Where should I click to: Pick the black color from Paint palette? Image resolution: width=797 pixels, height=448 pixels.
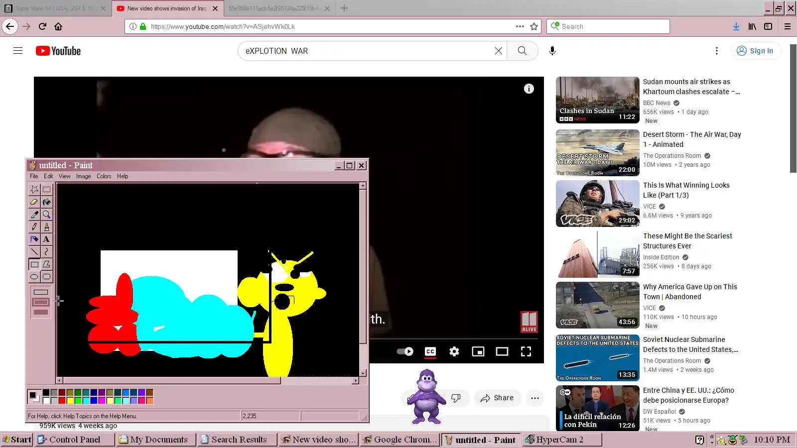46,393
